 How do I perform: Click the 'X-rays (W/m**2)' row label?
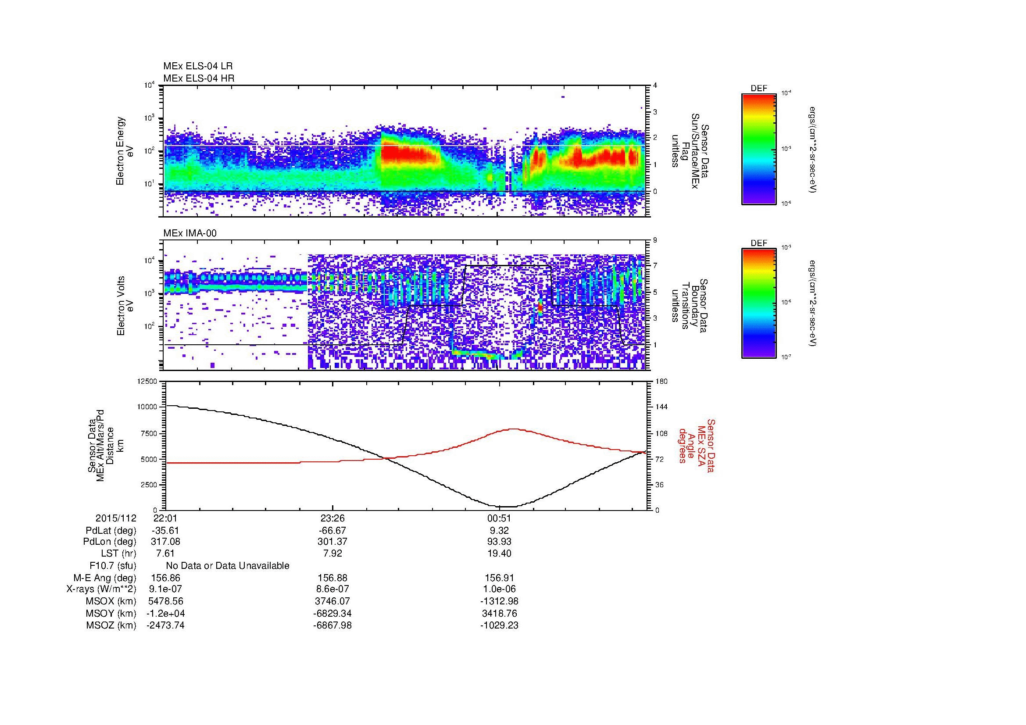(x=101, y=589)
